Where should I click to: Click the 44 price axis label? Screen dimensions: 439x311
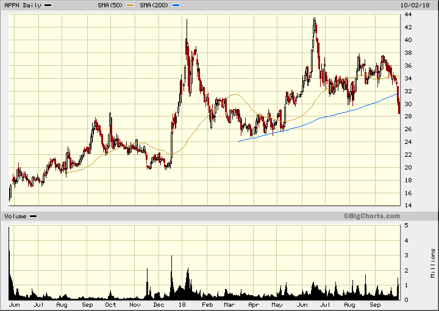408,15
